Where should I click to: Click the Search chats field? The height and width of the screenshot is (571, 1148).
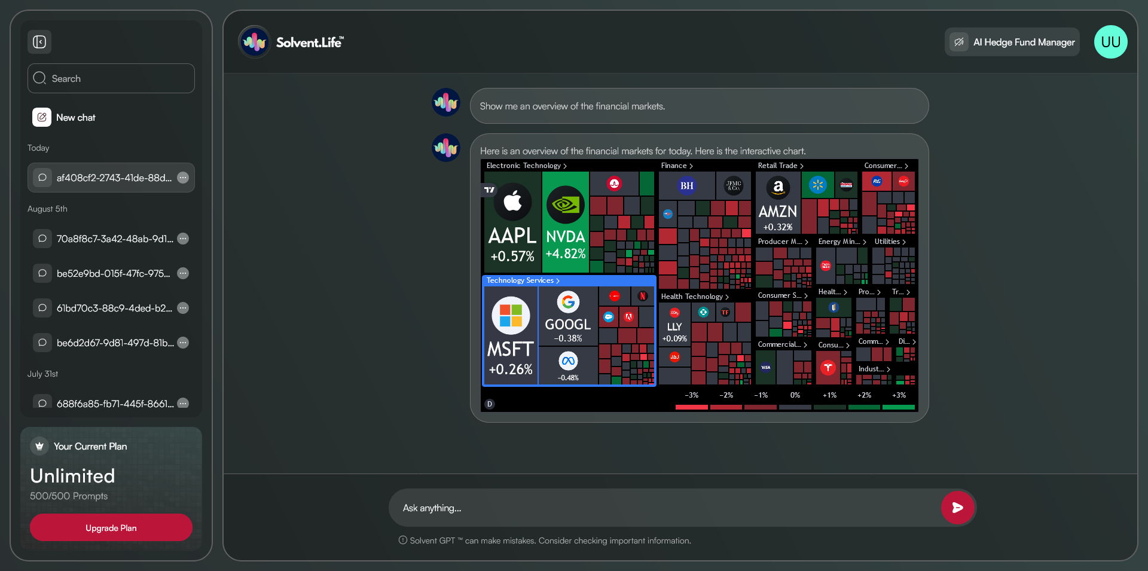point(111,78)
